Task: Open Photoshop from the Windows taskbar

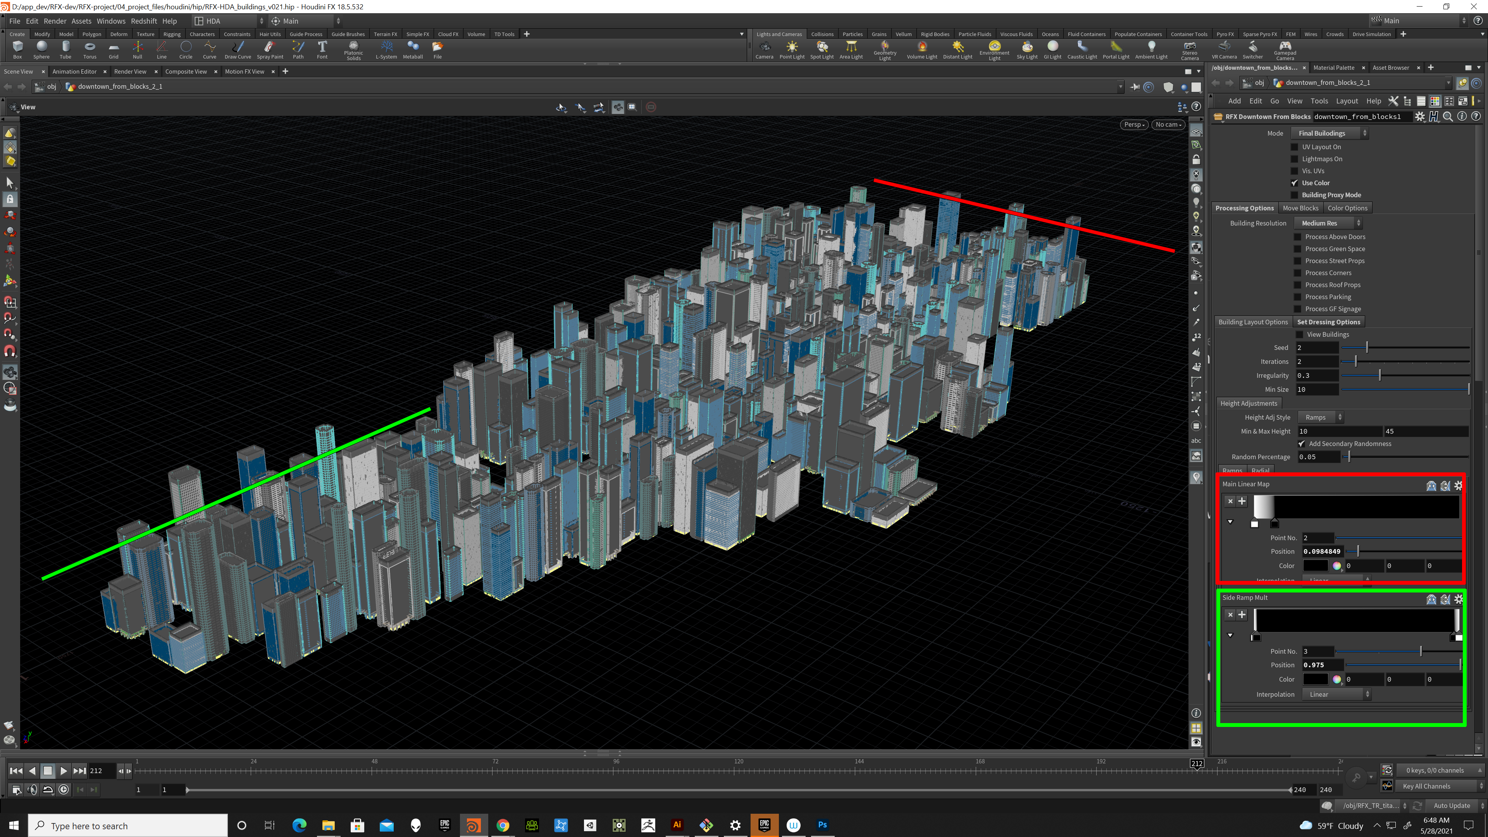Action: click(x=823, y=825)
